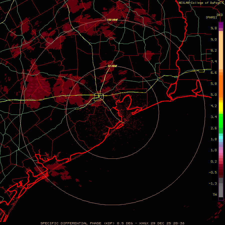Image resolution: width=225 pixels, height=225 pixels.
Task: Select the 6.6 scale label
Action: tap(214, 72)
